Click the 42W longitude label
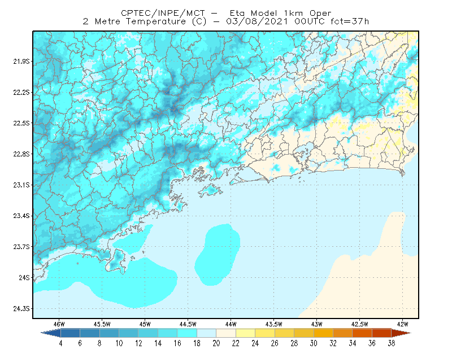Image resolution: width=452 pixels, height=349 pixels. coord(403,324)
